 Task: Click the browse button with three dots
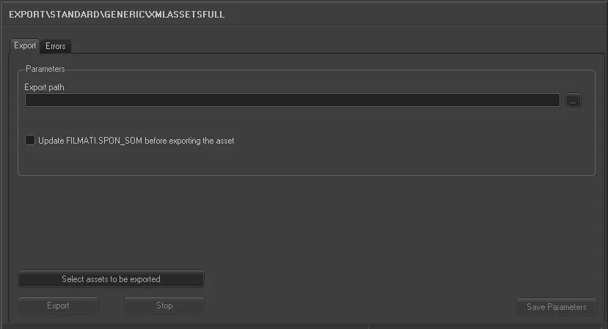pos(574,101)
